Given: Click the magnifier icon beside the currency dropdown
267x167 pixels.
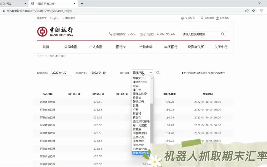Looking at the screenshot, I should point(158,73).
